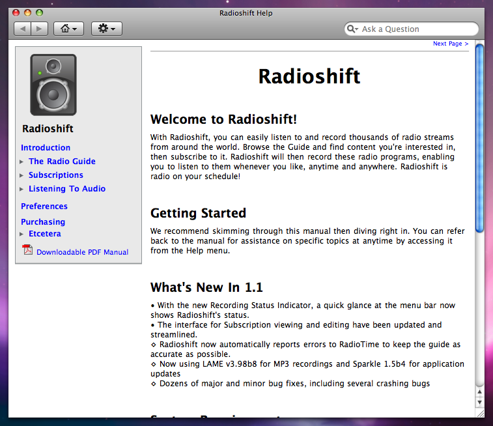Click the Radioshift page title
The height and width of the screenshot is (426, 493).
309,76
